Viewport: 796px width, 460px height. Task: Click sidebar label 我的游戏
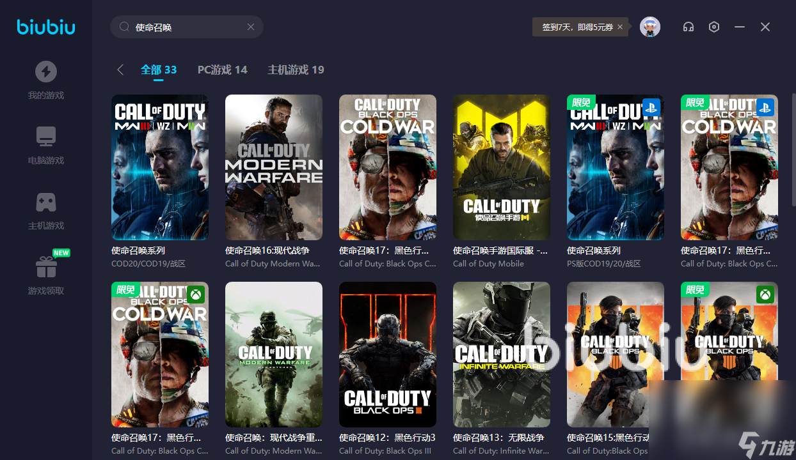(45, 96)
